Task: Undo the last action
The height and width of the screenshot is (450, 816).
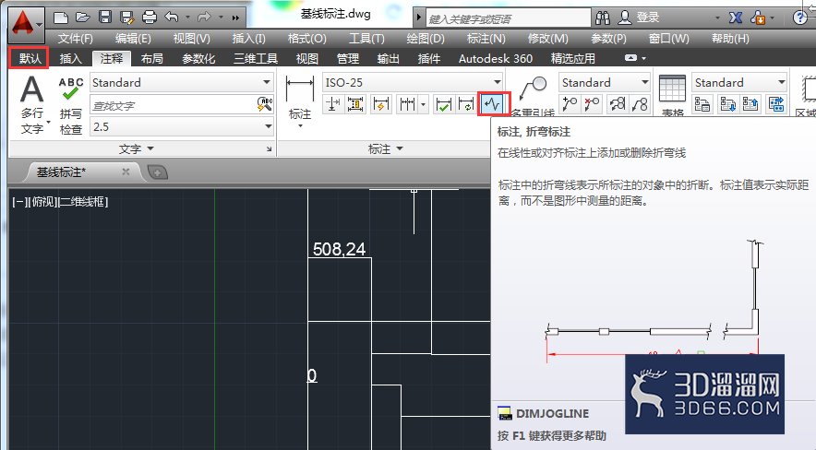Action: tap(172, 18)
